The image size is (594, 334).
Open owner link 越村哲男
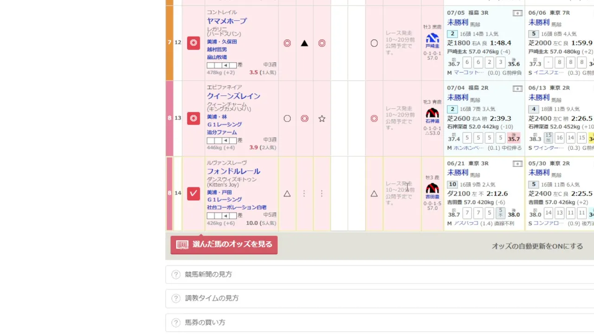pos(217,49)
